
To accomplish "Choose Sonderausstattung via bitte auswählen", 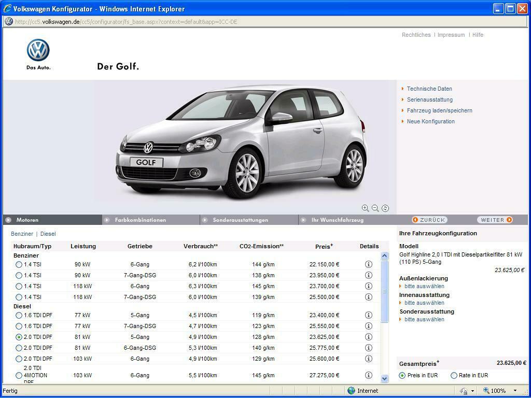I will [x=424, y=319].
